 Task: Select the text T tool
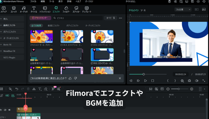pos(40,89)
